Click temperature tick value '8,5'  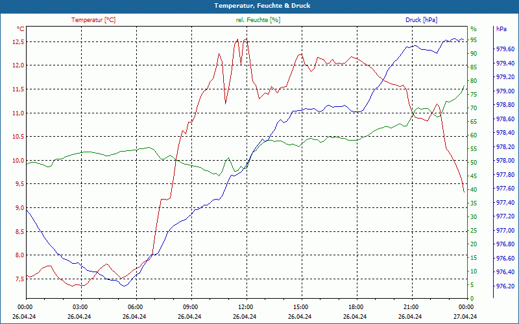(19, 232)
